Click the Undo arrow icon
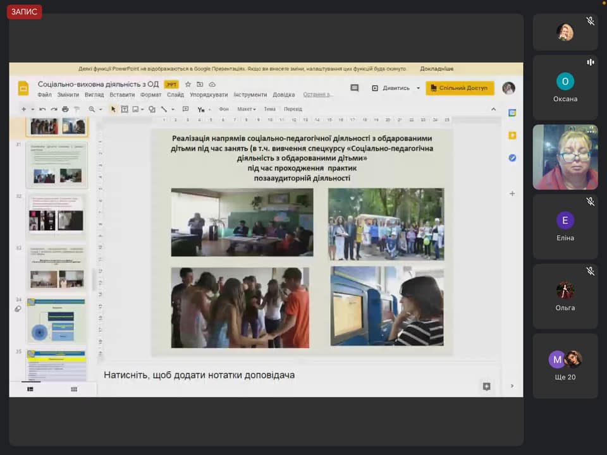This screenshot has height=455, width=607. 42,109
